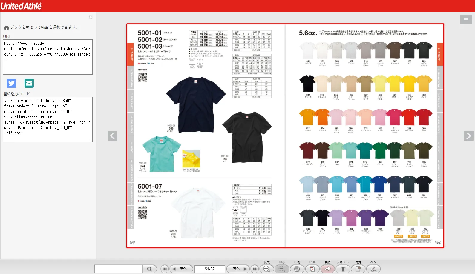Viewport: 475px width, 274px height.
Task: Select the iframe embed code box
Action: coord(48,119)
